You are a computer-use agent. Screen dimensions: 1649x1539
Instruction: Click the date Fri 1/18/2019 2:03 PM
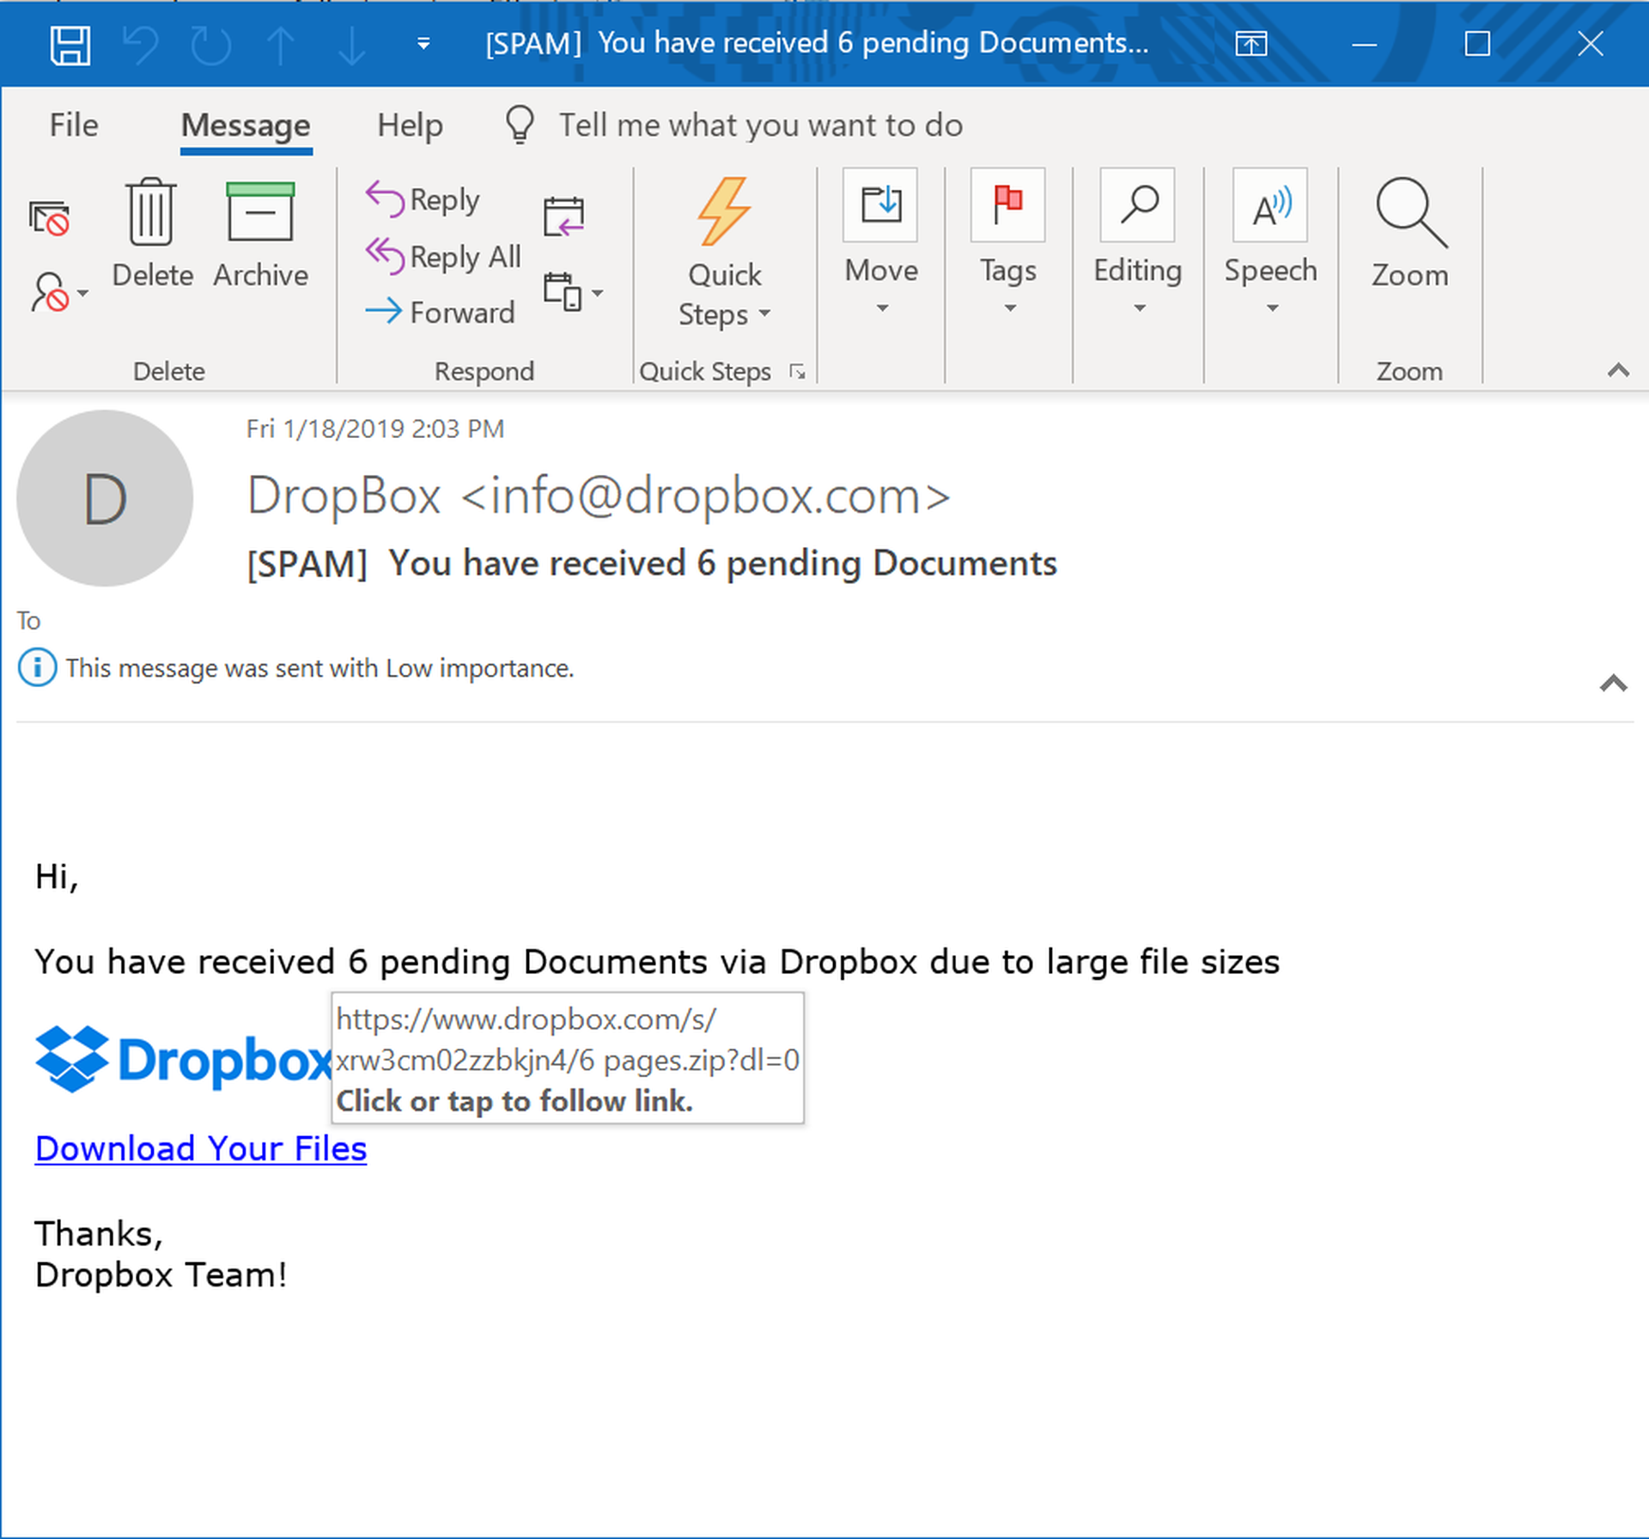click(x=375, y=429)
